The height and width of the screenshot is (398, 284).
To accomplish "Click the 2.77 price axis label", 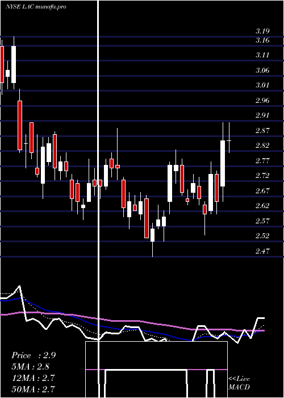I will 262,161.
